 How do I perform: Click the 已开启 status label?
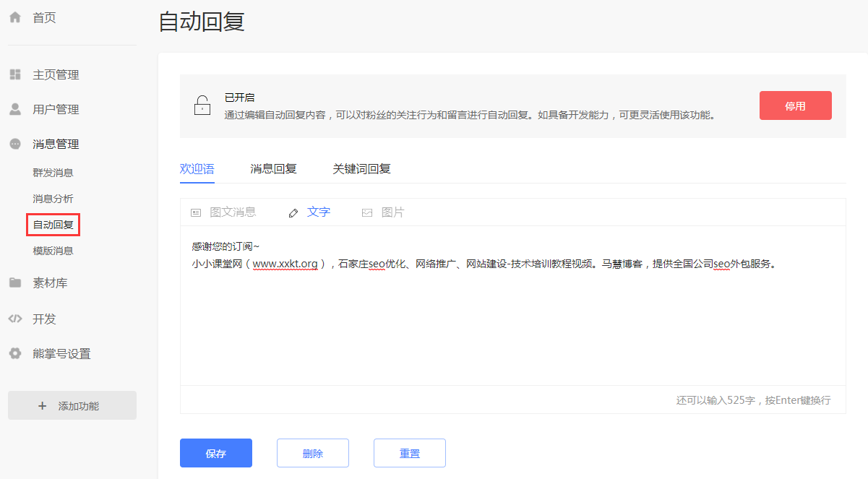click(x=240, y=98)
